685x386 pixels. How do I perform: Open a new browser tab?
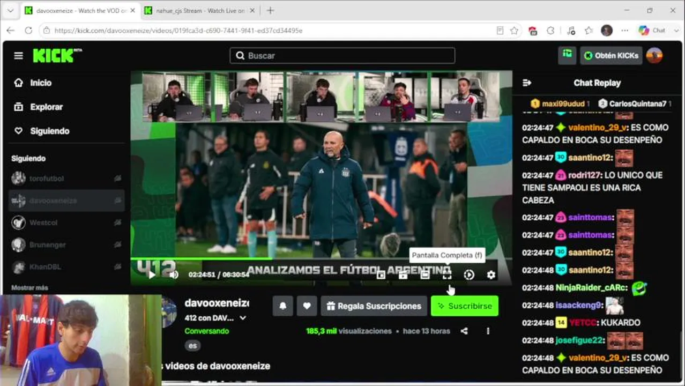click(x=270, y=11)
